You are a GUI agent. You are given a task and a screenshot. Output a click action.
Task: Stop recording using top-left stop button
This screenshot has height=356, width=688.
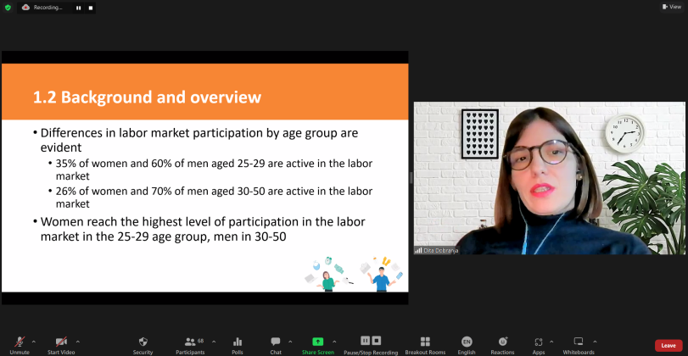click(x=89, y=8)
